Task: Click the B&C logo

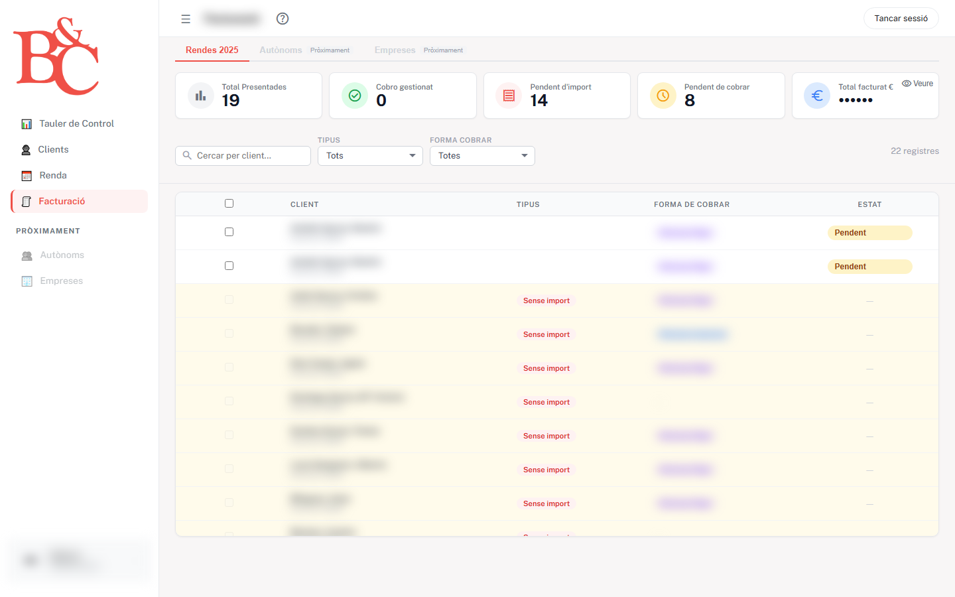Action: pyautogui.click(x=56, y=56)
